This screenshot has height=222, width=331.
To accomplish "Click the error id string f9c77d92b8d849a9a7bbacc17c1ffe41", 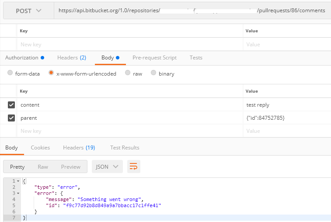I will tap(112, 205).
